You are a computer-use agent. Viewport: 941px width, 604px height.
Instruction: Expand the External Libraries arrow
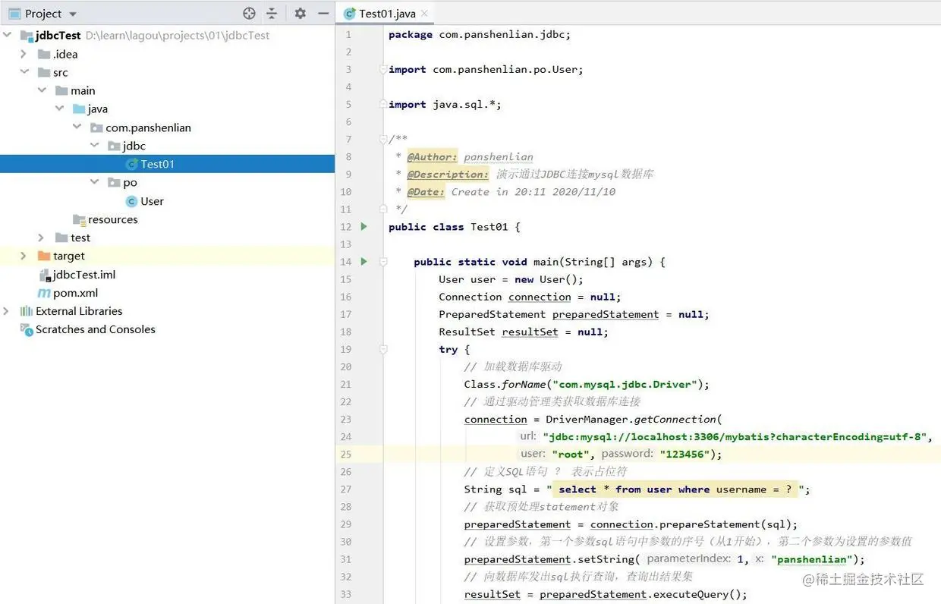(x=7, y=311)
